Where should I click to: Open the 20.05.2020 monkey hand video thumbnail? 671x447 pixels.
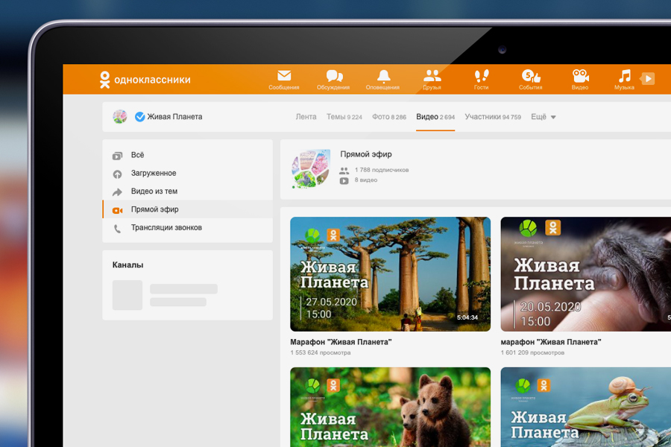(586, 274)
